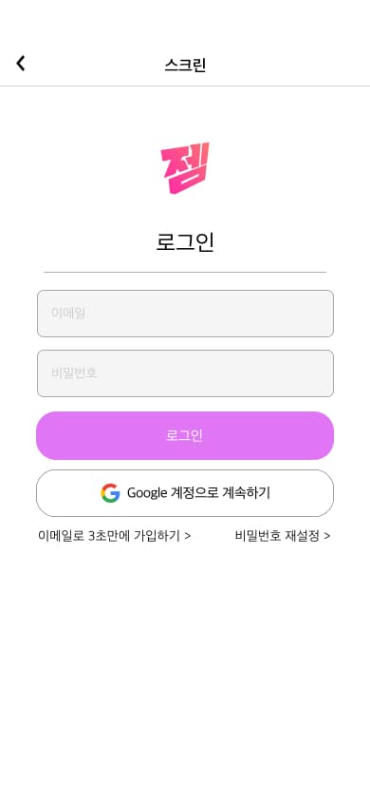Viewport: 370px width, 802px height.
Task: Tap the purple 로그인 button
Action: click(x=185, y=436)
